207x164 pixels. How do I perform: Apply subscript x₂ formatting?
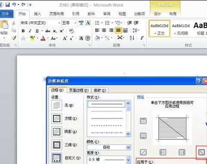(55, 31)
